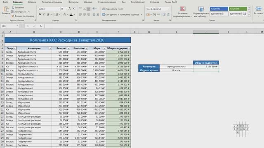Image resolution: width=264 pixels, height=148 pixels.
Task: Apply the blue Акцент5 style swatch
Action: [219, 9]
